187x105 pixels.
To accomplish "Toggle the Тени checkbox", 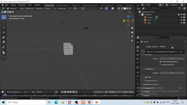I will pos(146,77).
